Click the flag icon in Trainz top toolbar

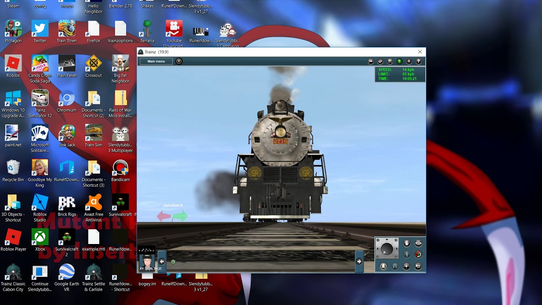coord(371,62)
